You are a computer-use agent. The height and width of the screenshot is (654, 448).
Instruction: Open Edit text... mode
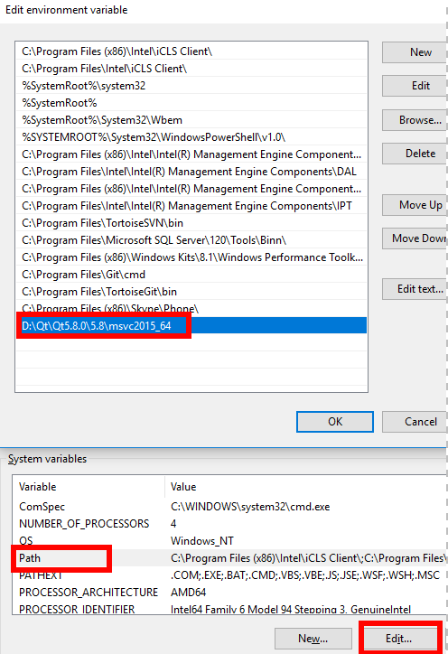(415, 289)
